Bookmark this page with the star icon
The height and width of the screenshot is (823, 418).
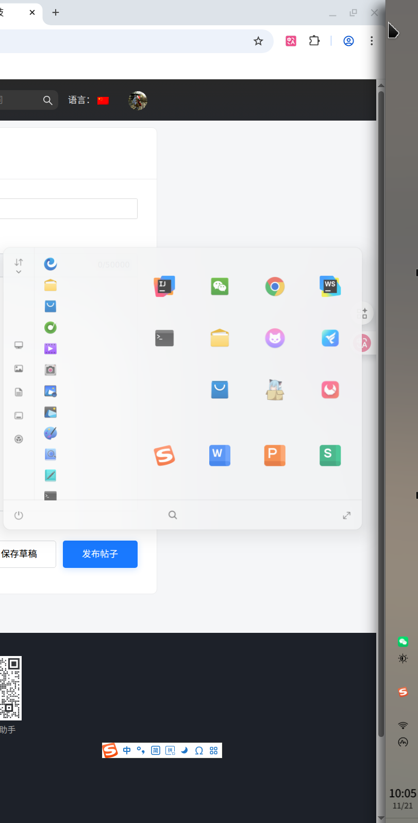[x=258, y=41]
